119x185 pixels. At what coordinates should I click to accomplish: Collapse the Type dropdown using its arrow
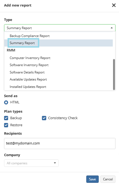[112, 28]
